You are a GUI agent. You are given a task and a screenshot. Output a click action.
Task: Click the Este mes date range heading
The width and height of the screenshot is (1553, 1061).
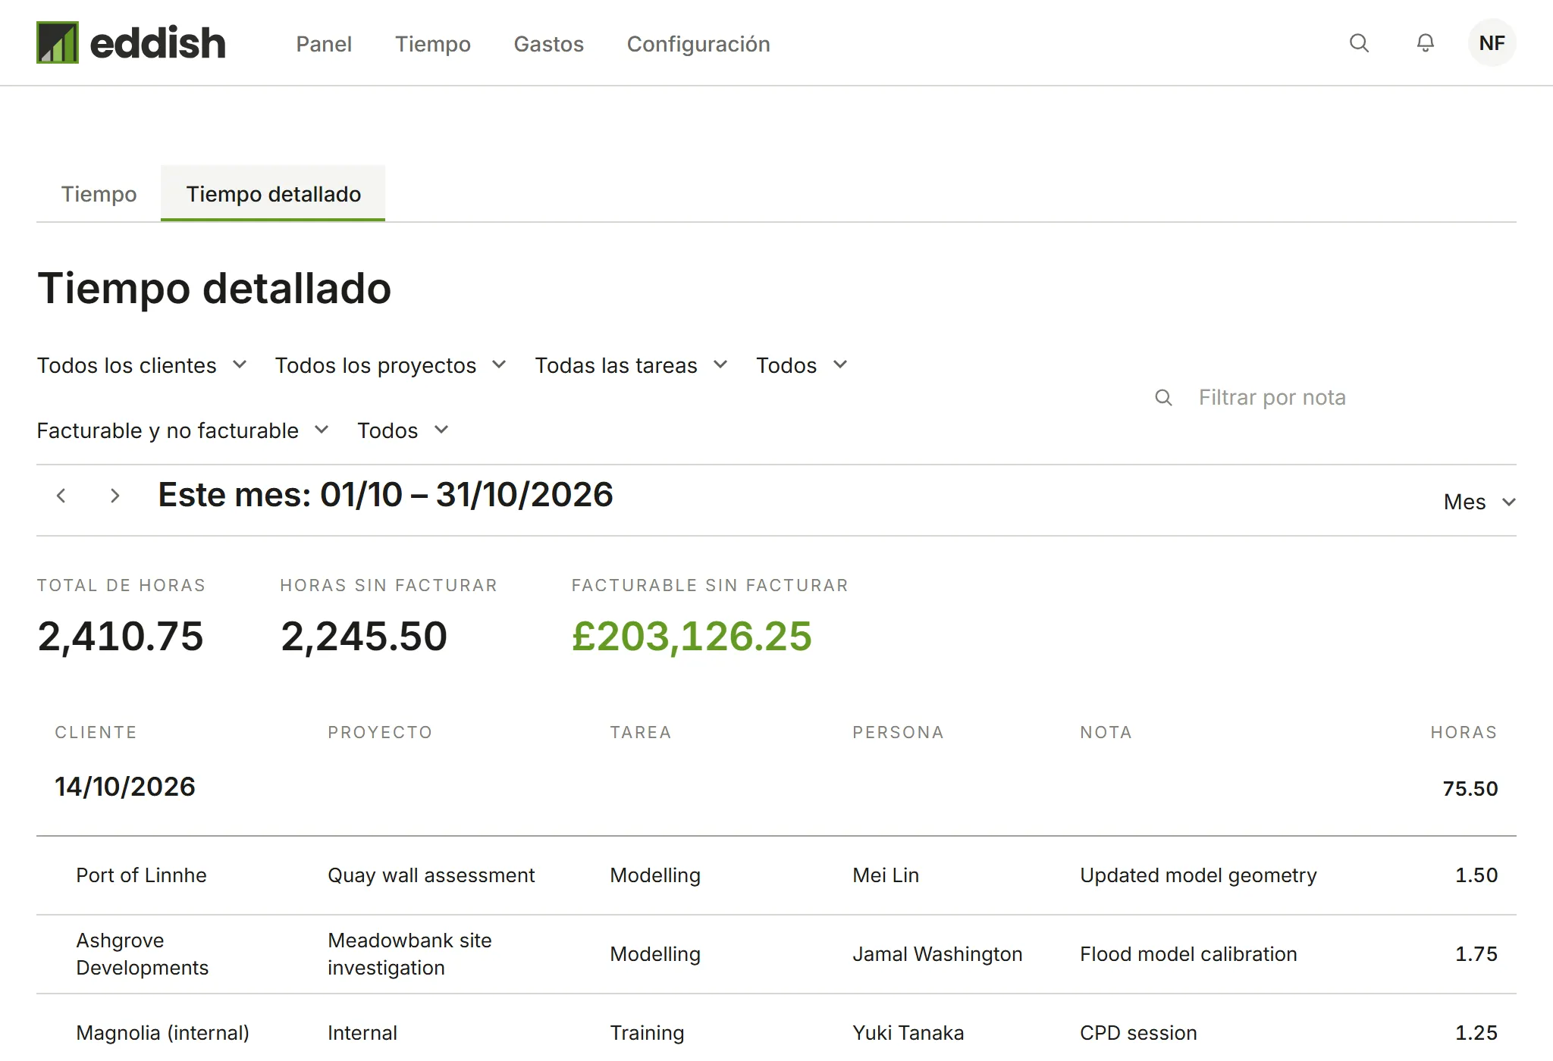[x=385, y=495]
